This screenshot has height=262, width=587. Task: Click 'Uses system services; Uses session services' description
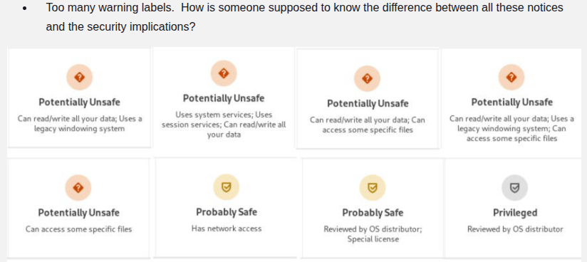tap(224, 125)
